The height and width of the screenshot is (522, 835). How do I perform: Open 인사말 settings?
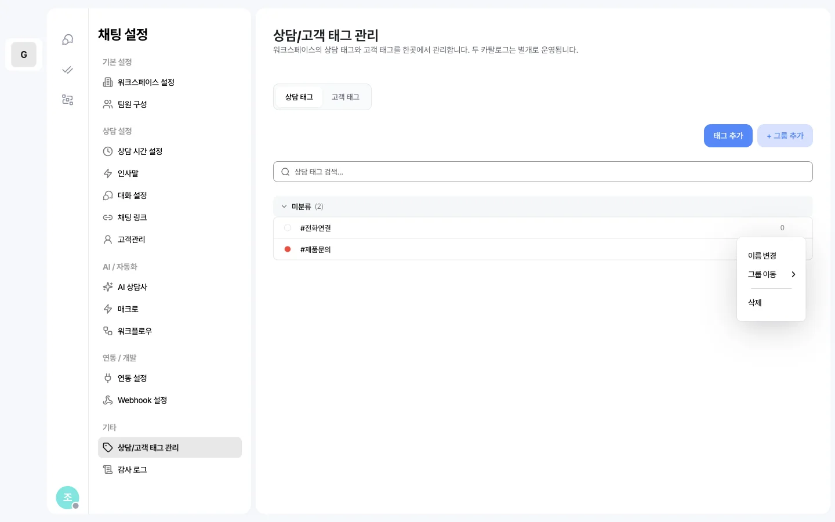(x=170, y=173)
